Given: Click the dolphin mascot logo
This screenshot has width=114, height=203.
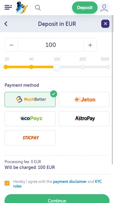Looking at the screenshot, I should pos(22,8).
